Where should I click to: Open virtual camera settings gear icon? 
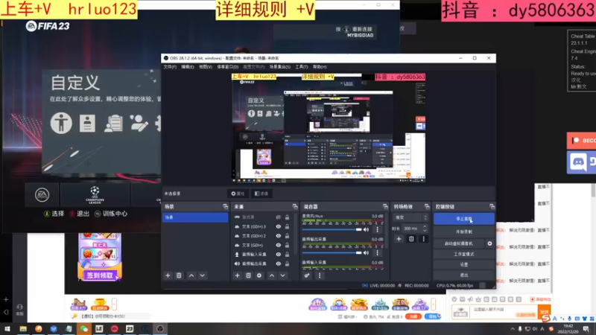pos(489,243)
